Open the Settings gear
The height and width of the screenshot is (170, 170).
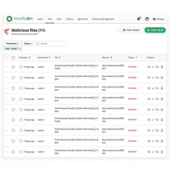pos(154,19)
